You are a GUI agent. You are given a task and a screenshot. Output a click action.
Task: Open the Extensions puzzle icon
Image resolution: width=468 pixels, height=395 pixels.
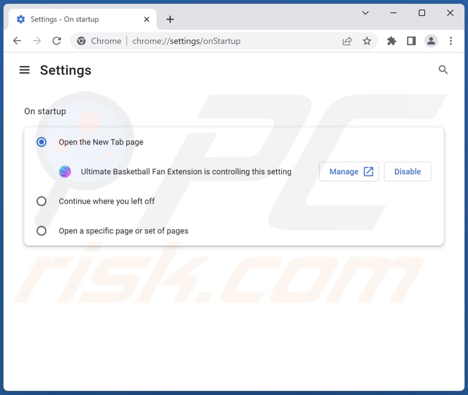click(x=392, y=41)
